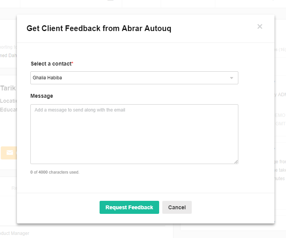Click the dialog title mentioning Abrar Autouq
This screenshot has height=238, width=286.
tap(99, 28)
